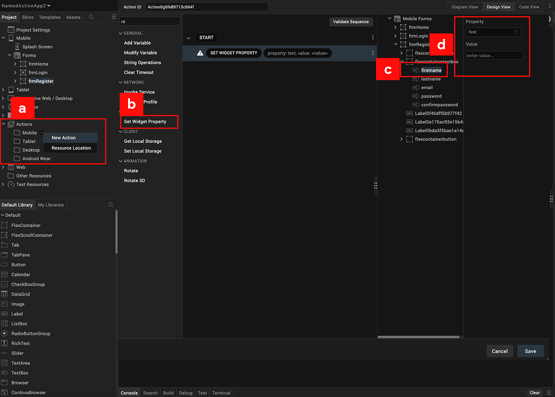The height and width of the screenshot is (397, 555).
Task: Open the START node kebab menu
Action: pos(373,38)
